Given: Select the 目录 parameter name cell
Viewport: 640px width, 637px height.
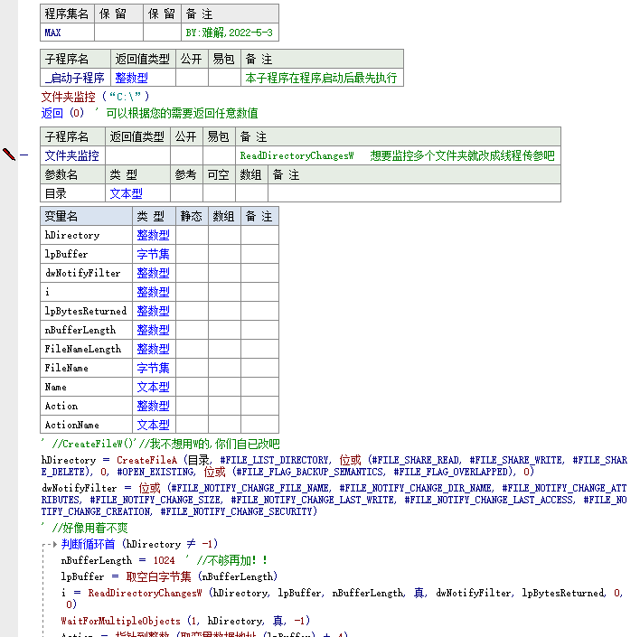Looking at the screenshot, I should pos(72,193).
